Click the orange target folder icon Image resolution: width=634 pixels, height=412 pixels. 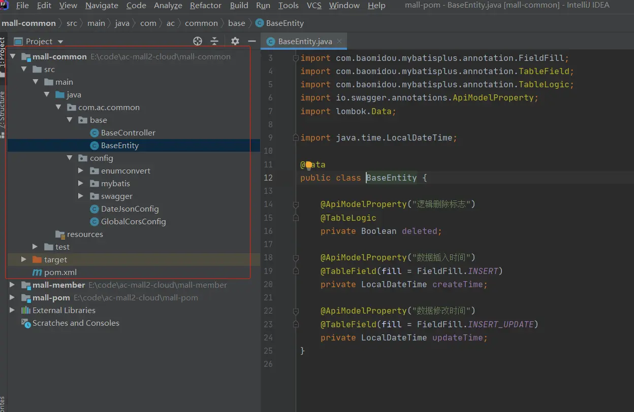[x=37, y=260]
